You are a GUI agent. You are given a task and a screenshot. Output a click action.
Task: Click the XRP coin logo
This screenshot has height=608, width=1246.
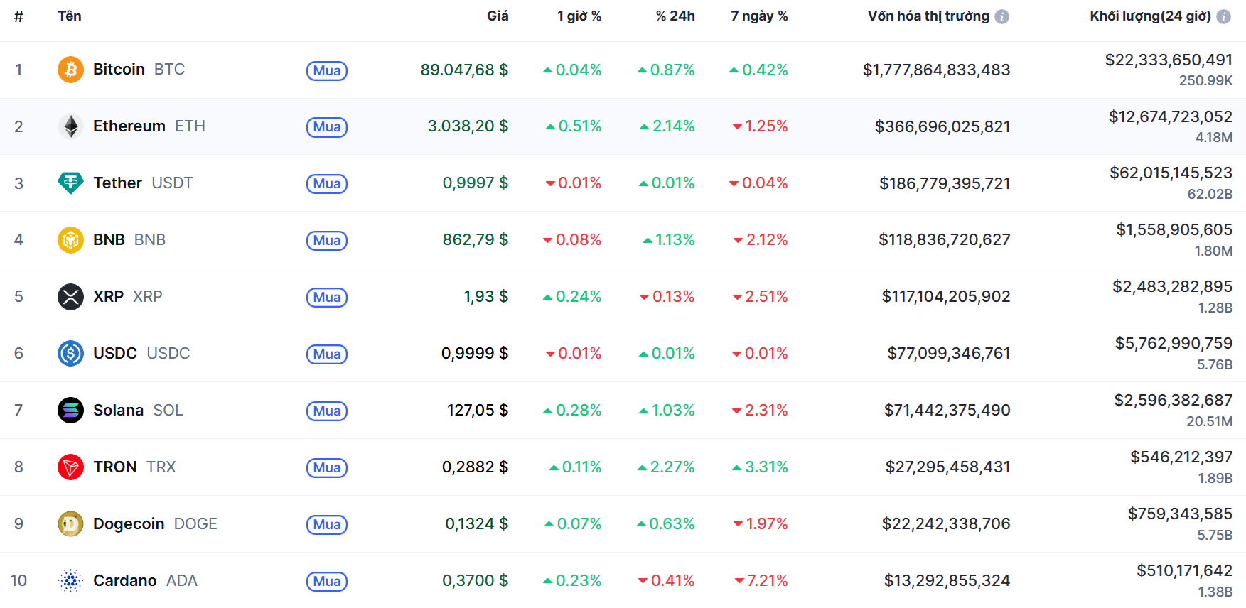point(70,297)
